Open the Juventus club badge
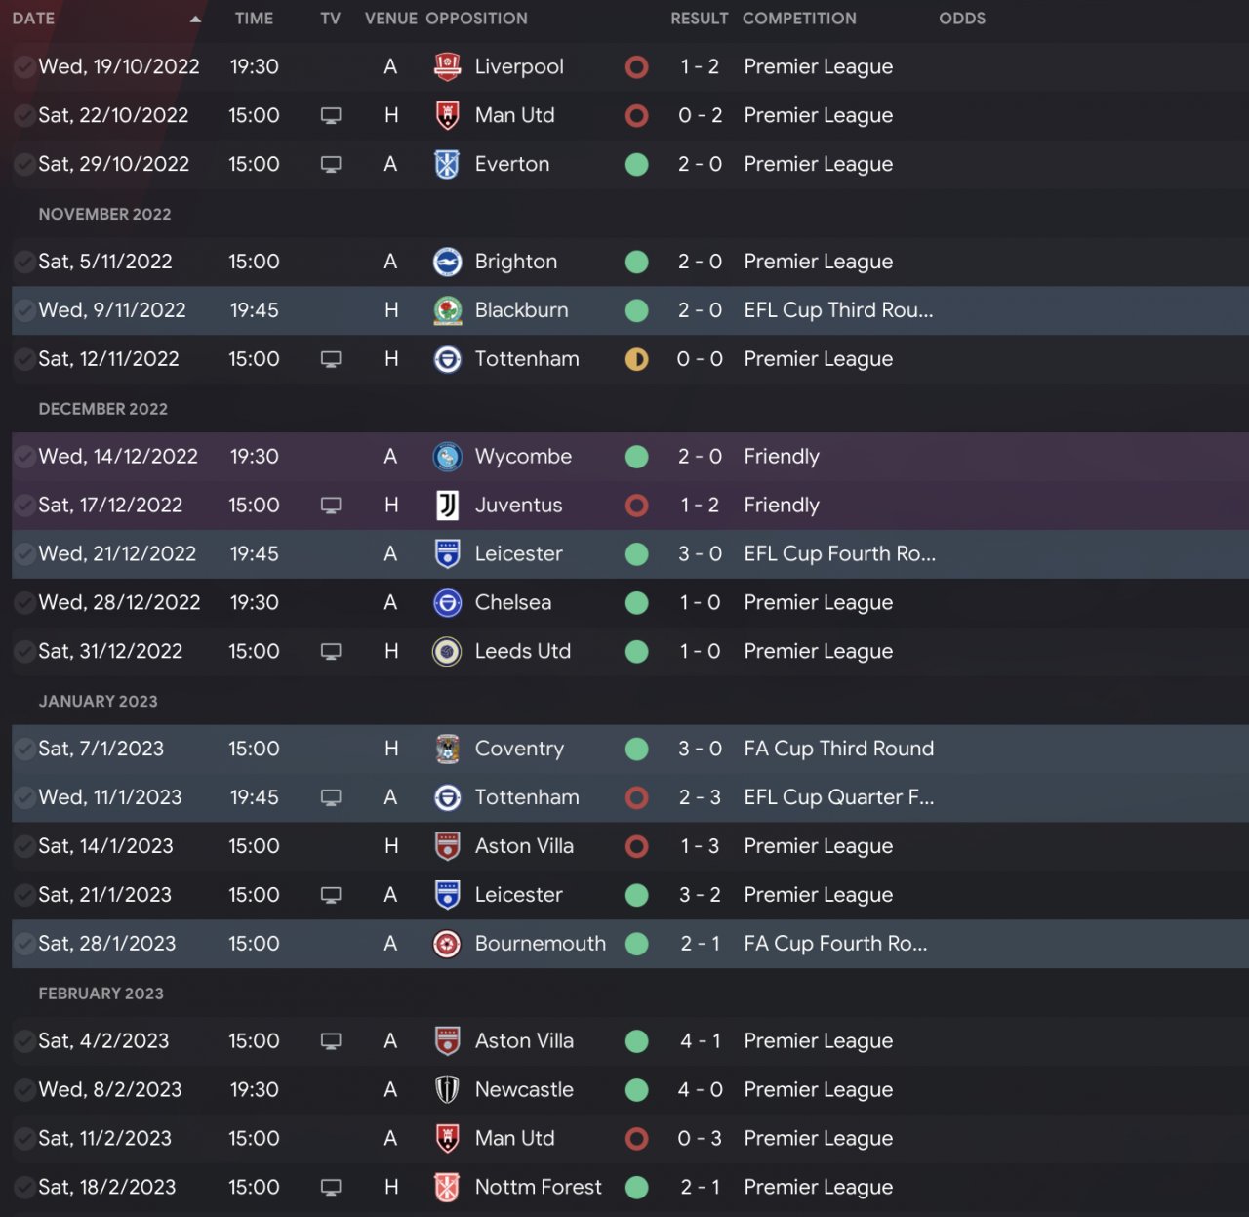This screenshot has width=1249, height=1217. tap(447, 506)
